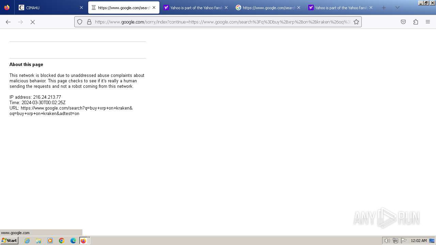Image resolution: width=436 pixels, height=245 pixels.
Task: Open a new tab with the plus button
Action: pos(384,7)
